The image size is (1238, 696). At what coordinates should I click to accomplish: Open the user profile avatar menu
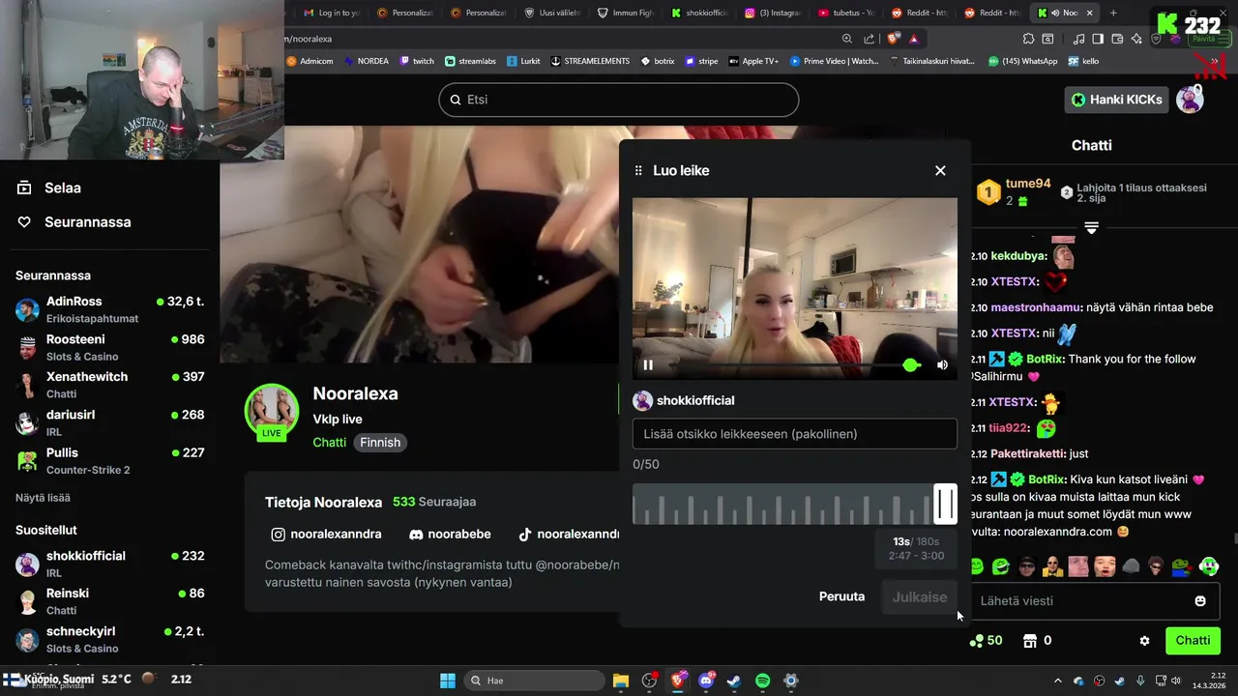click(x=1190, y=99)
